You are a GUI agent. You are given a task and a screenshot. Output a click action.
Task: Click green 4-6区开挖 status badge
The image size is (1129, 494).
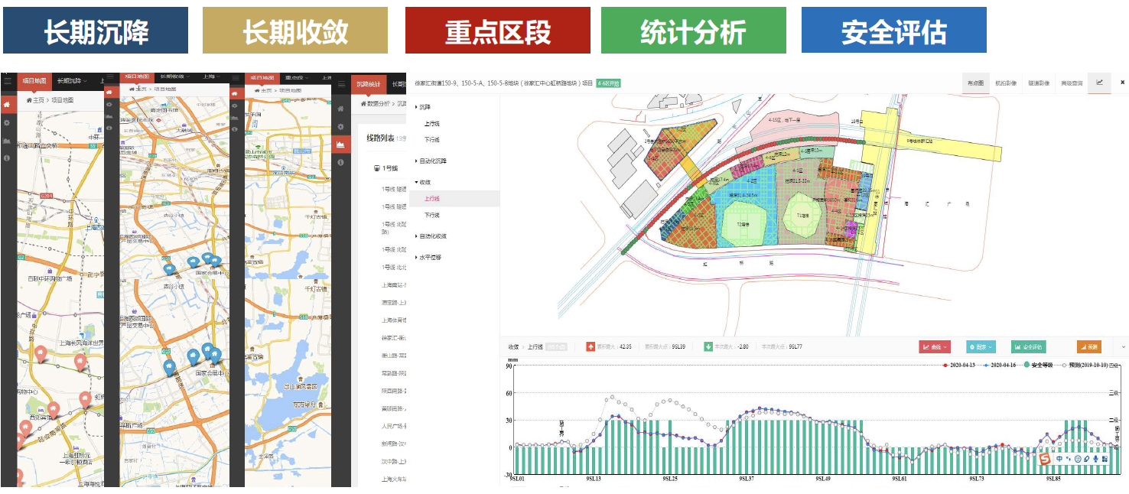coord(608,83)
